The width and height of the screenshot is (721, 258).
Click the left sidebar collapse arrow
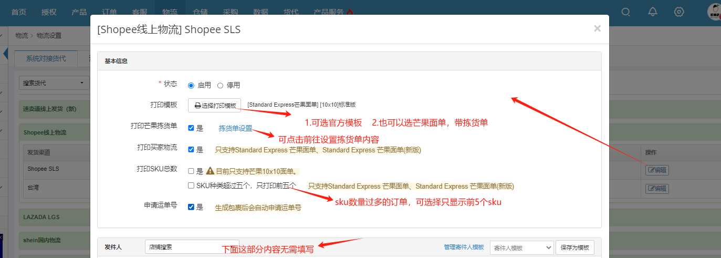tap(6, 53)
